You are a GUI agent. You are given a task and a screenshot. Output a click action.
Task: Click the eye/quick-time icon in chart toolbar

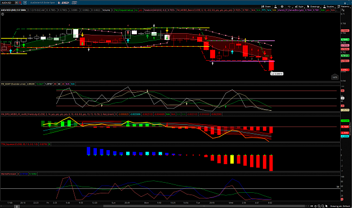click(282, 7)
